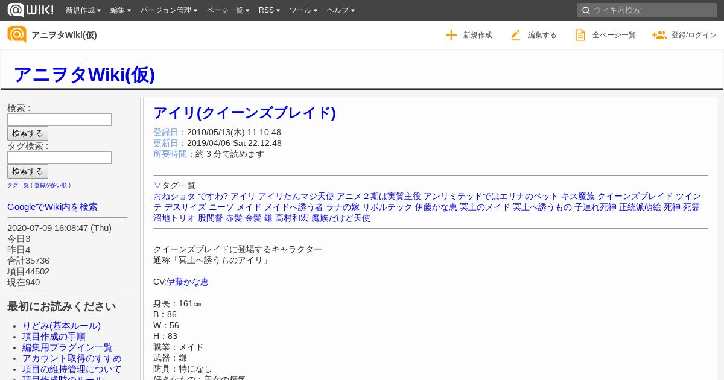The height and width of the screenshot is (380, 724).
Task: Click the large アニヲタWiki(仮) title link
Action: click(x=84, y=74)
